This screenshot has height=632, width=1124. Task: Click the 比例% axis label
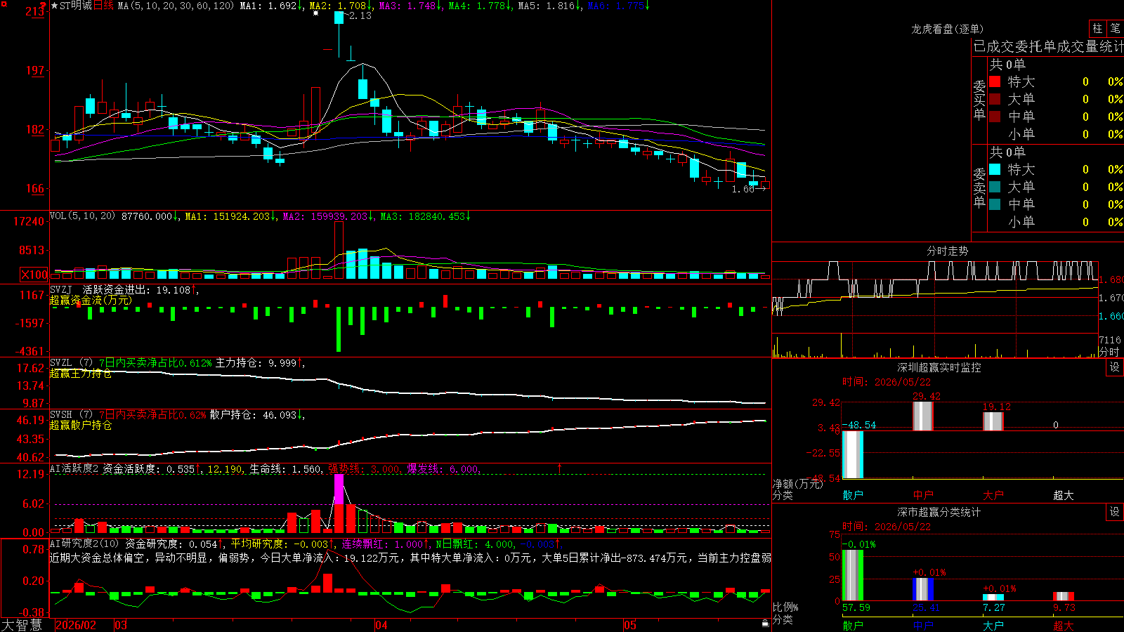coord(785,607)
